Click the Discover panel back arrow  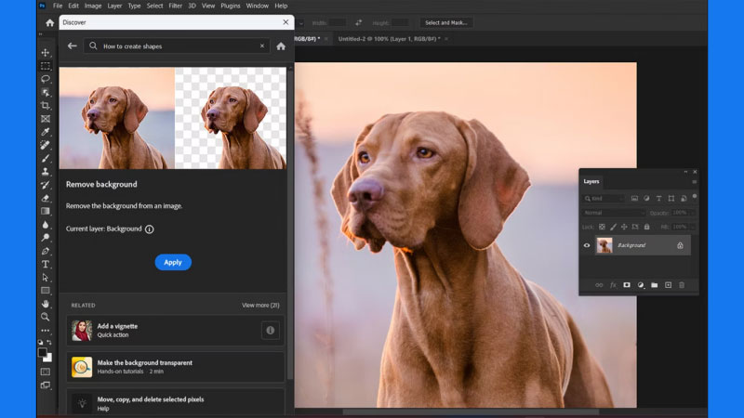point(72,46)
